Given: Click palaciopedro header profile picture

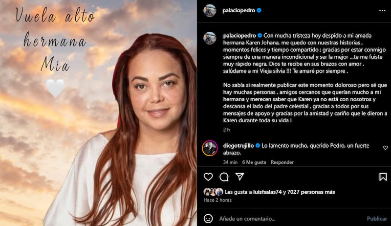Looking at the screenshot, I should click(x=210, y=10).
